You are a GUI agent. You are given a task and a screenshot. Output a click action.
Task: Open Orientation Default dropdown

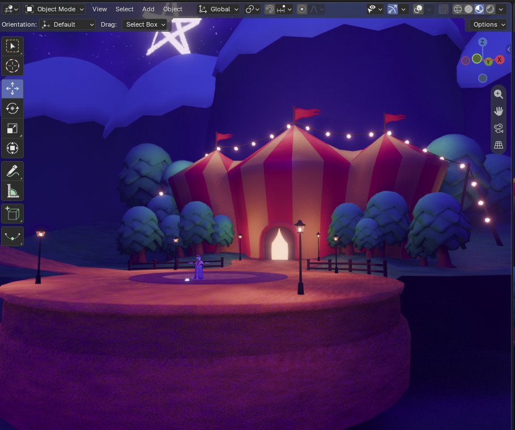67,24
